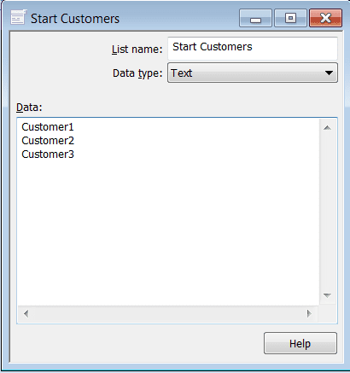Click the horizontal scrollbar track
350x373 pixels.
(x=167, y=314)
